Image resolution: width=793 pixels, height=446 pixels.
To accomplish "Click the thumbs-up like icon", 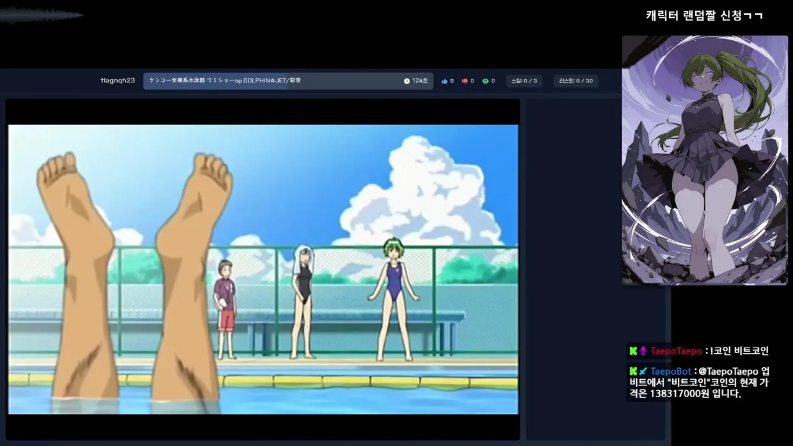I will coord(444,81).
